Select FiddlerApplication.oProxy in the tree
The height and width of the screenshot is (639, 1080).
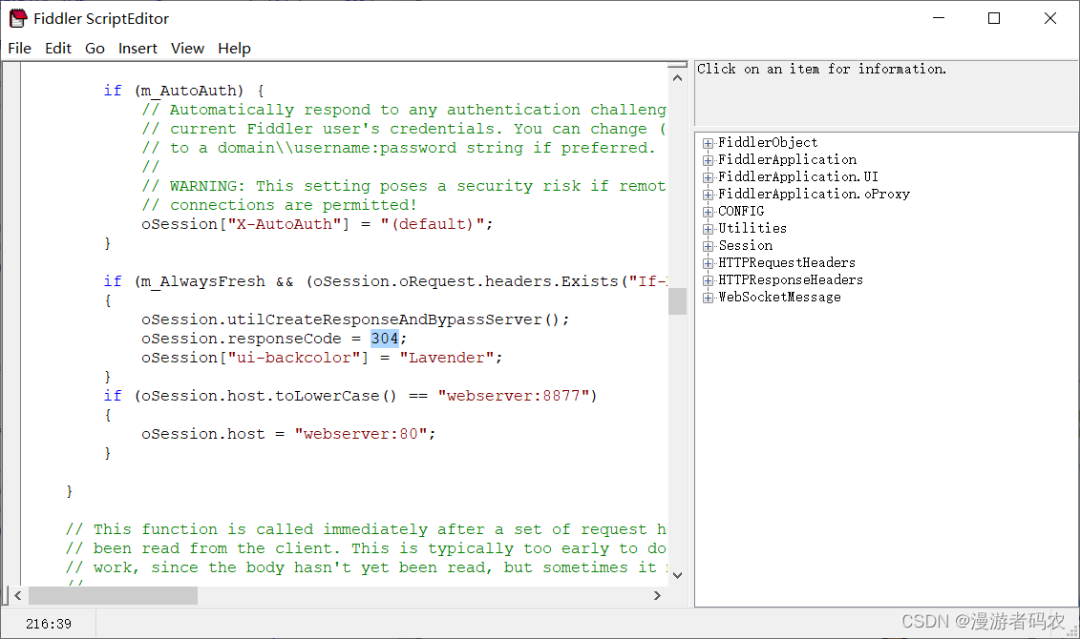(815, 194)
